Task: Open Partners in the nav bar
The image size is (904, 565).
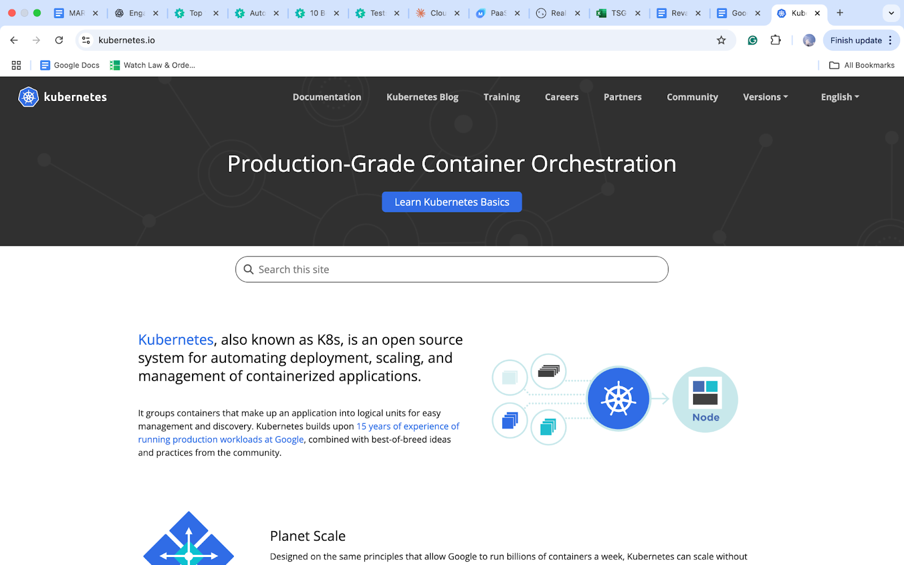Action: coord(623,97)
